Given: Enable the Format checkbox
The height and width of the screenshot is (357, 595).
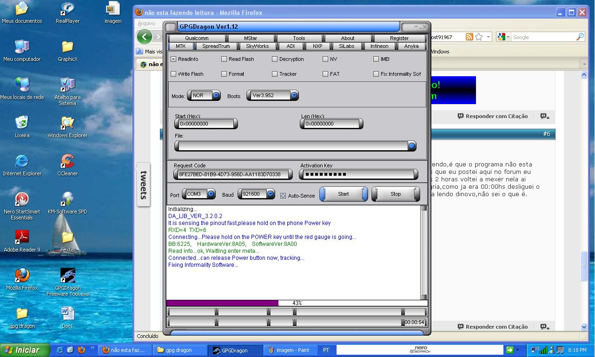Looking at the screenshot, I should 224,74.
